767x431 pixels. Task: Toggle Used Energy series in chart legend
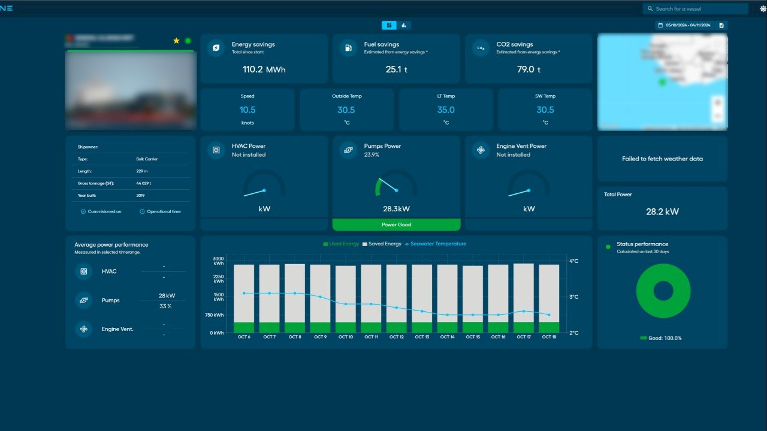341,244
